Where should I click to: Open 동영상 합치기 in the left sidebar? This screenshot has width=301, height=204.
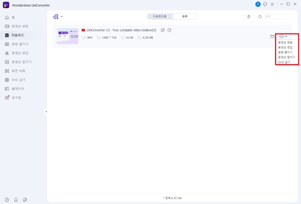tap(18, 62)
